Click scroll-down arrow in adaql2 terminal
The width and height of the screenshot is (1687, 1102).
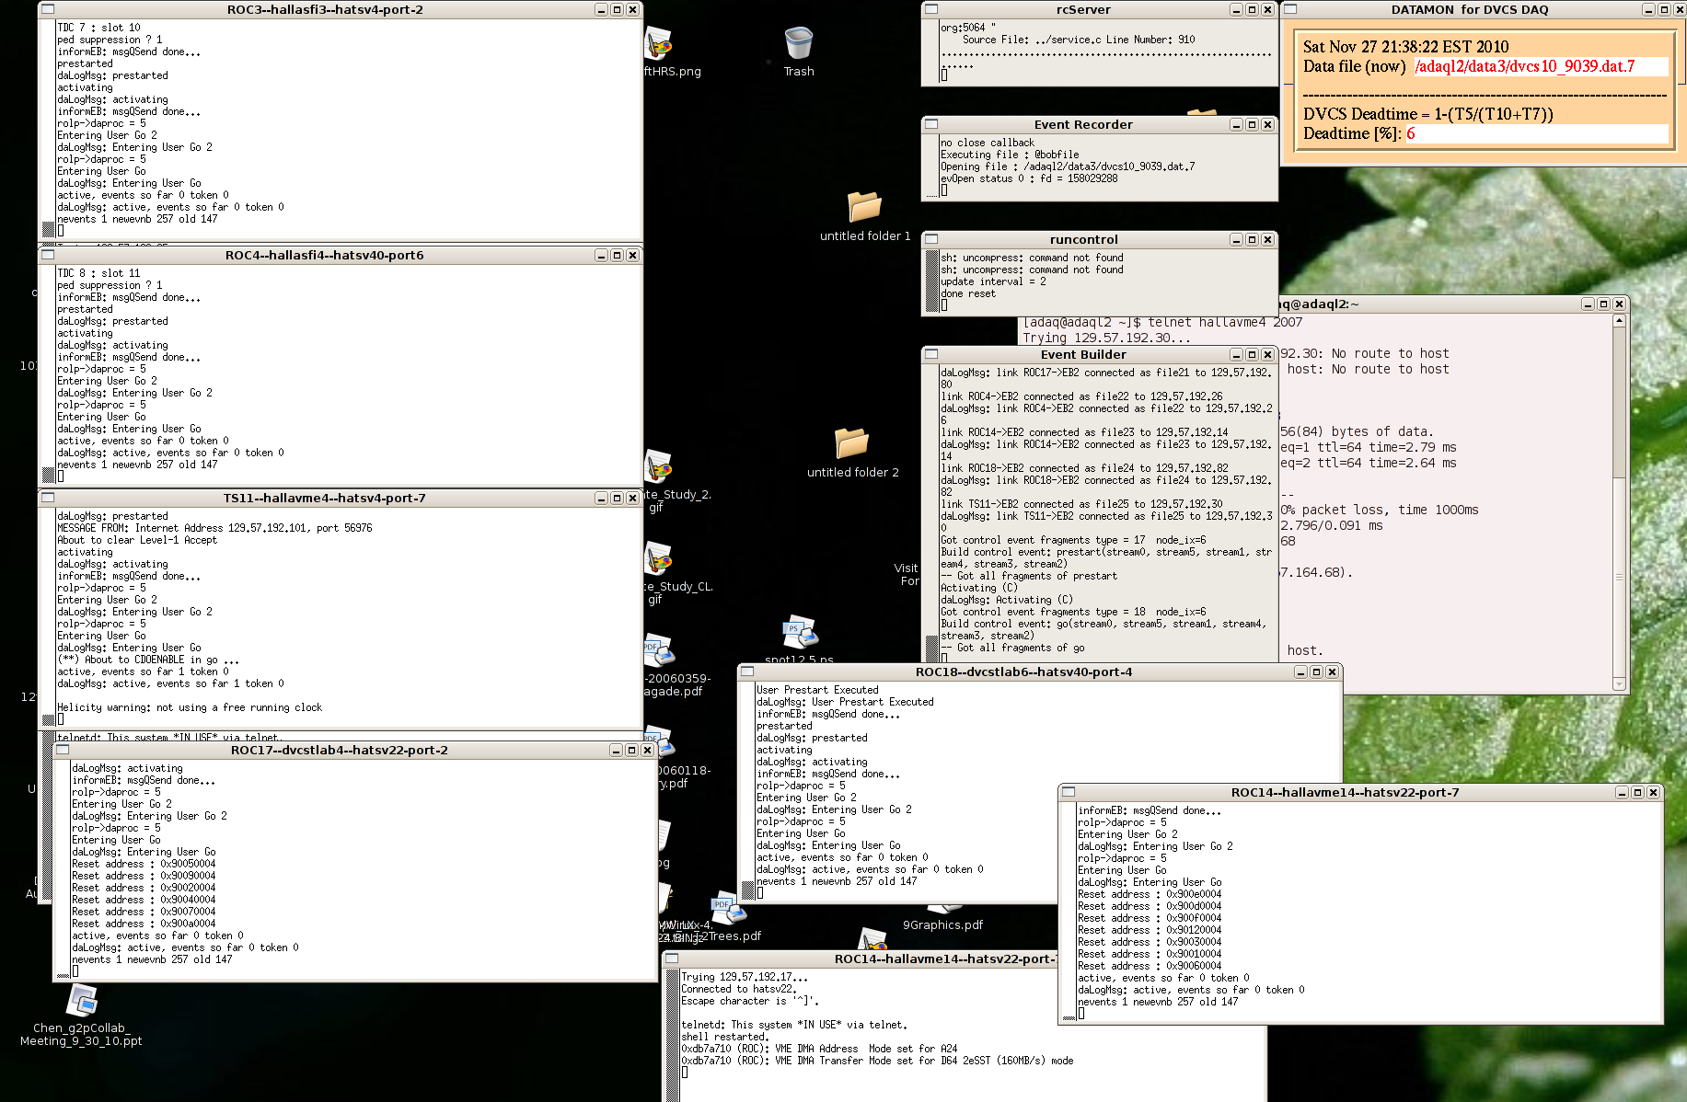1619,683
